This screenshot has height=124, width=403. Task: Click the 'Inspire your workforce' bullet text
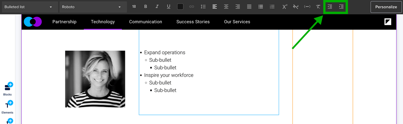[x=169, y=75]
